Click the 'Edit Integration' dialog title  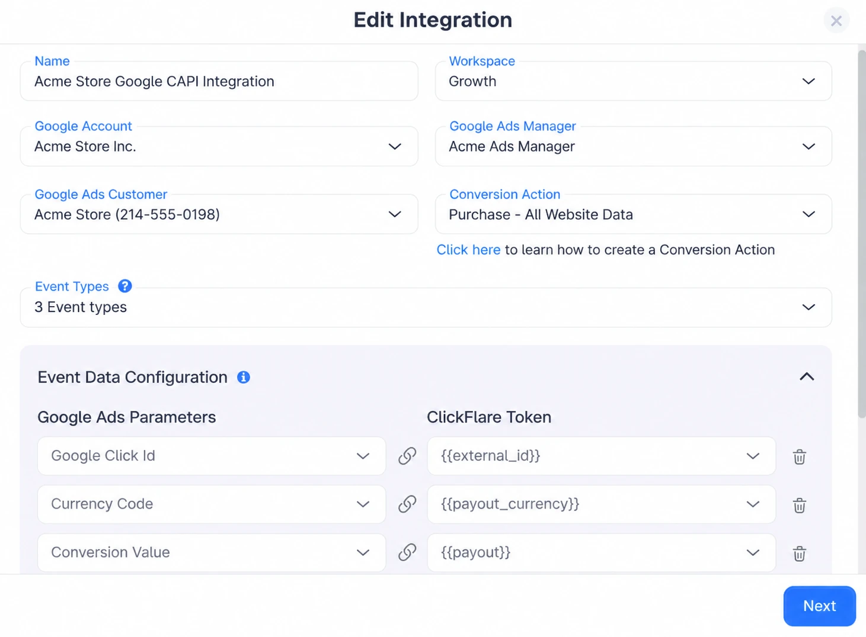click(x=433, y=20)
